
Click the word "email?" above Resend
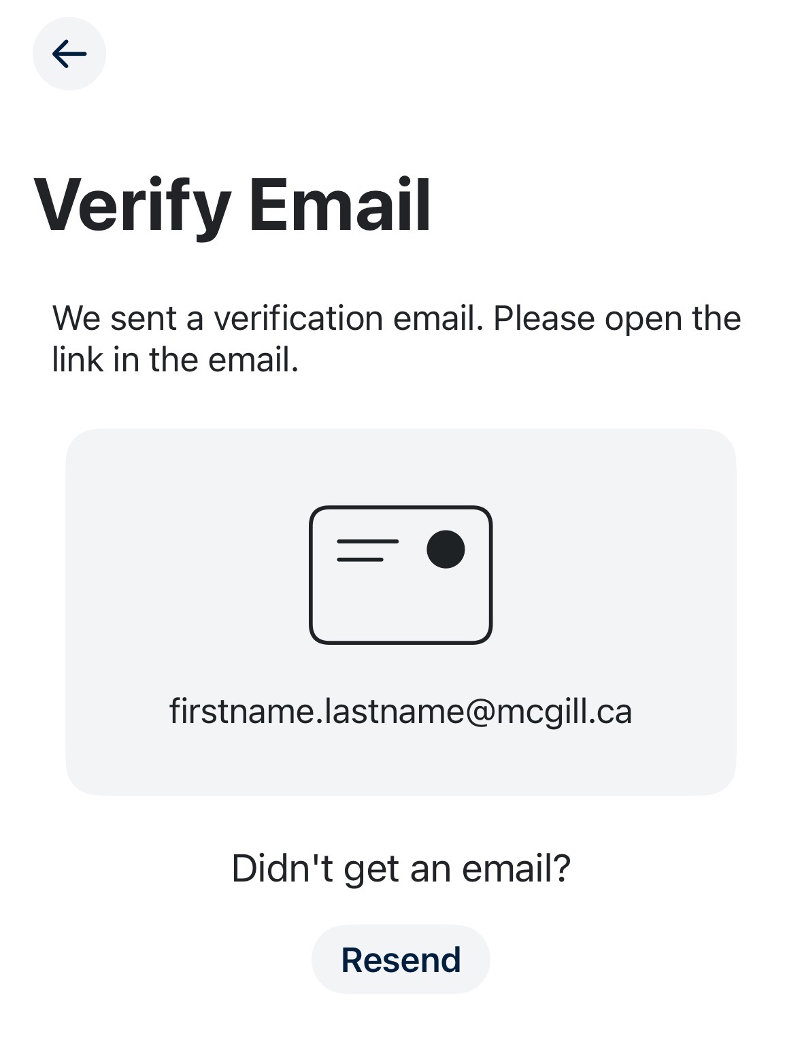[x=516, y=869]
